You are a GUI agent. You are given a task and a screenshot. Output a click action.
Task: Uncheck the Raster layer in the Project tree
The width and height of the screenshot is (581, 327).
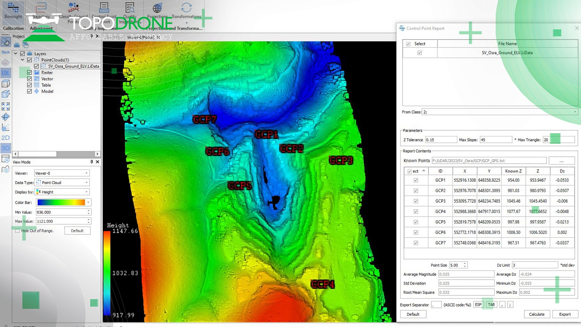click(29, 72)
